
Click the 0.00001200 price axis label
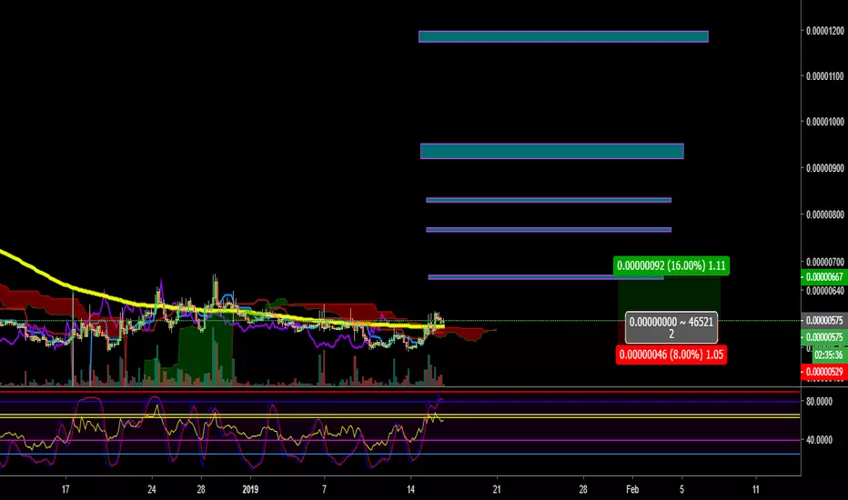coord(824,31)
